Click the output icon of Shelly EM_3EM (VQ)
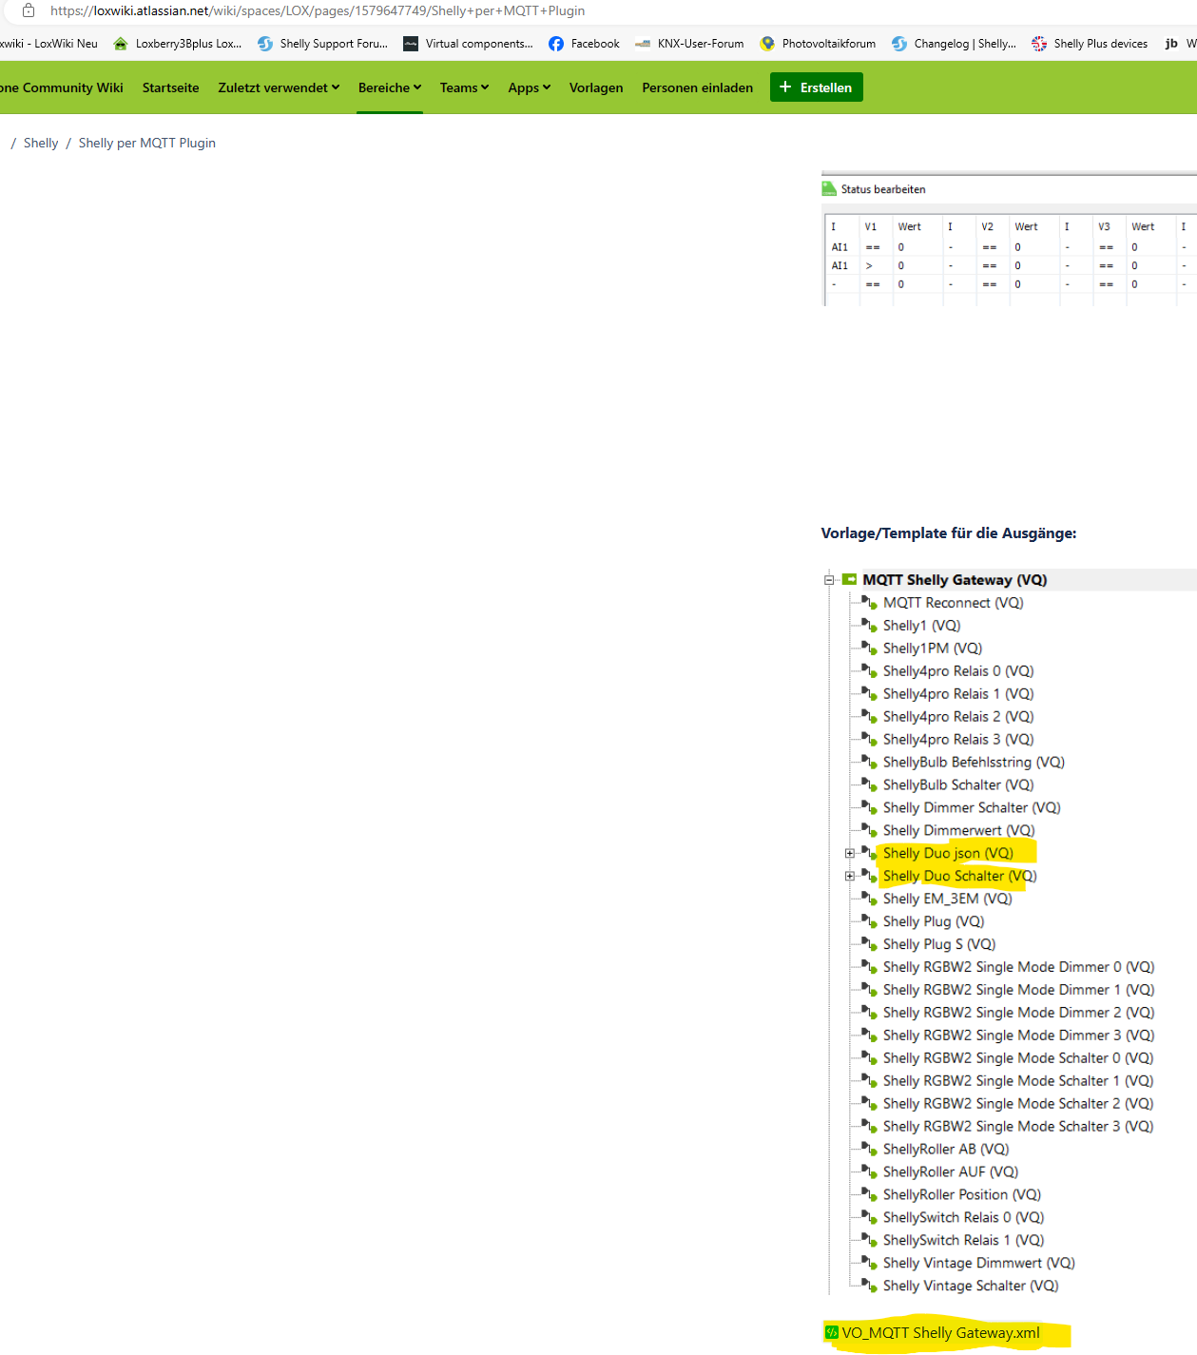The height and width of the screenshot is (1355, 1197). click(869, 898)
